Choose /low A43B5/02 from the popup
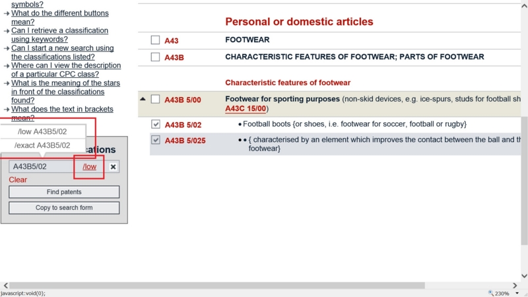This screenshot has height=297, width=528. (42, 131)
